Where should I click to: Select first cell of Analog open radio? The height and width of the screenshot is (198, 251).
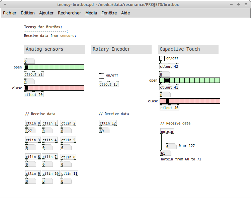pos(26,67)
